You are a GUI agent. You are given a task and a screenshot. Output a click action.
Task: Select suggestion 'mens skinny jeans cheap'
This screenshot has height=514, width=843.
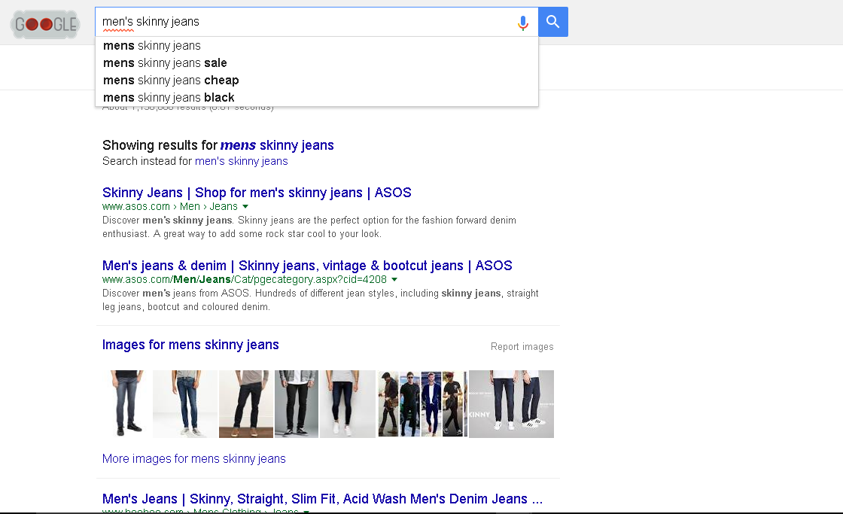tap(317, 80)
